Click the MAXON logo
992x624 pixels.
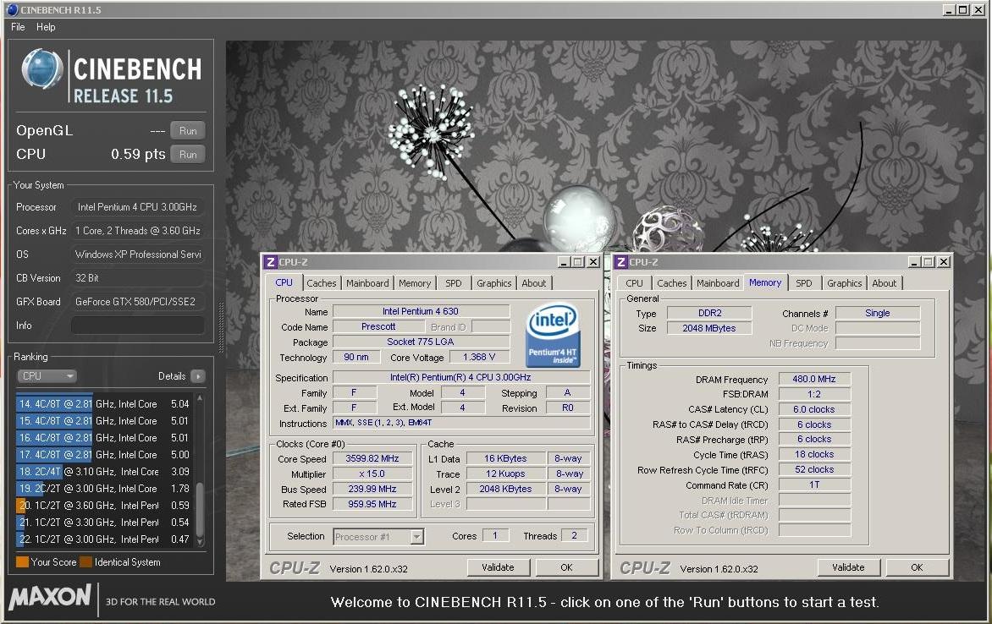[50, 597]
